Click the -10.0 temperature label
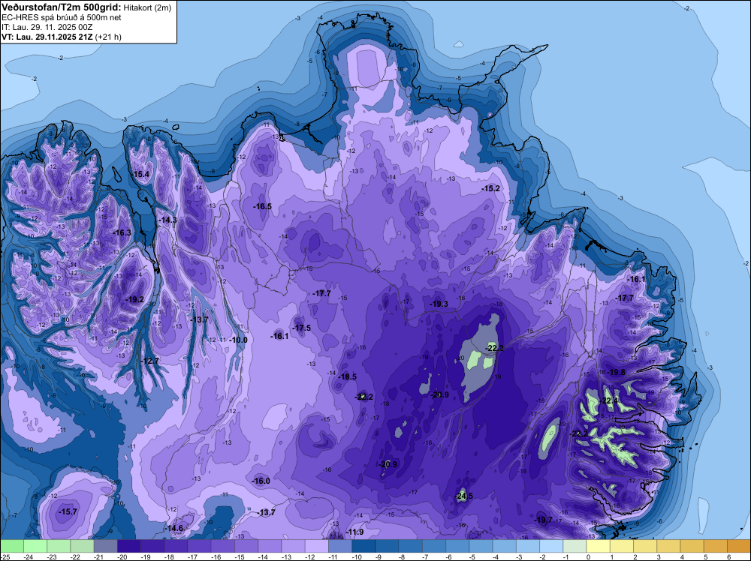Image resolution: width=751 pixels, height=561 pixels. tap(239, 340)
